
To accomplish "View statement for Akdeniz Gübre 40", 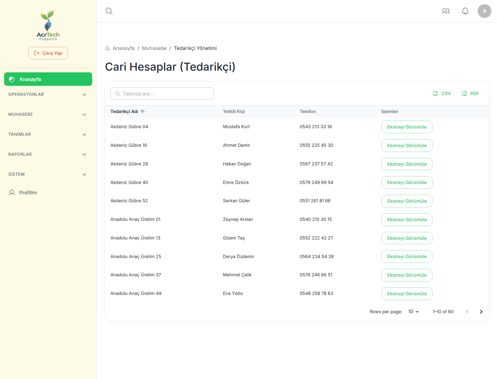I will coord(407,183).
